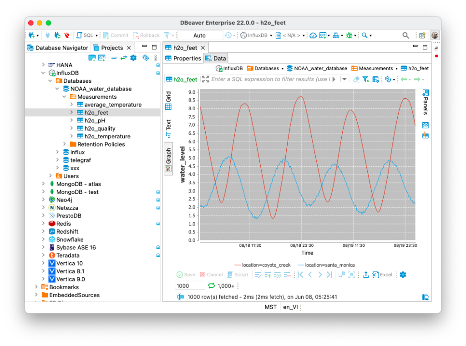This screenshot has height=346, width=466.
Task: Expand the Retention Policies folder
Action: [65, 144]
